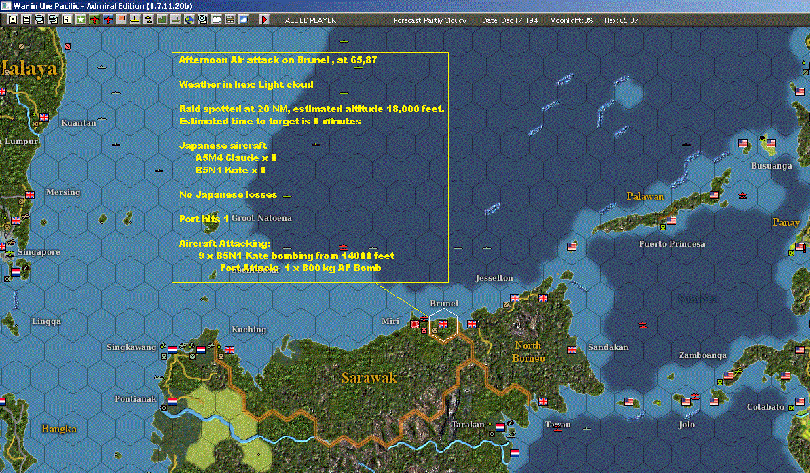Select the red ship icon at Tawau
This screenshot has height=473, width=810.
coord(557,428)
